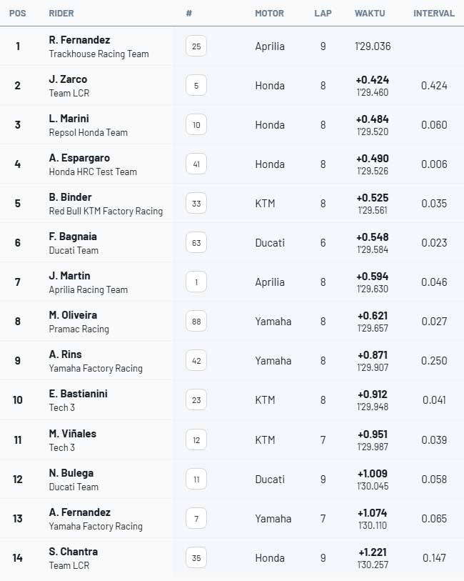464x581 pixels.
Task: Click J. Zarco's number 5 badge
Action: (x=196, y=86)
